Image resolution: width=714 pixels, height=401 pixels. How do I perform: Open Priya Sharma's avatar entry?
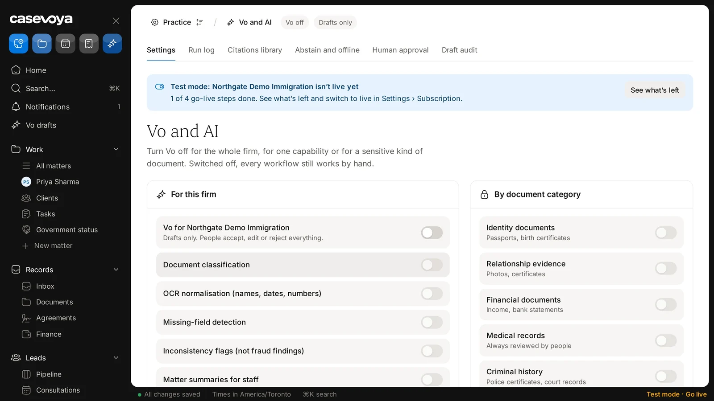point(26,182)
